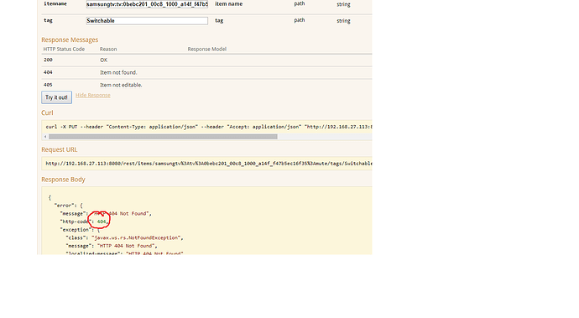
Task: Click the Curl section heading
Action: [47, 112]
